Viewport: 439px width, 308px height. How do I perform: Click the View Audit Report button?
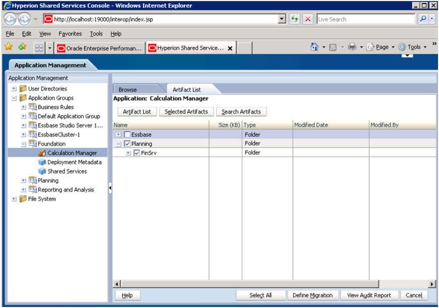coord(370,295)
